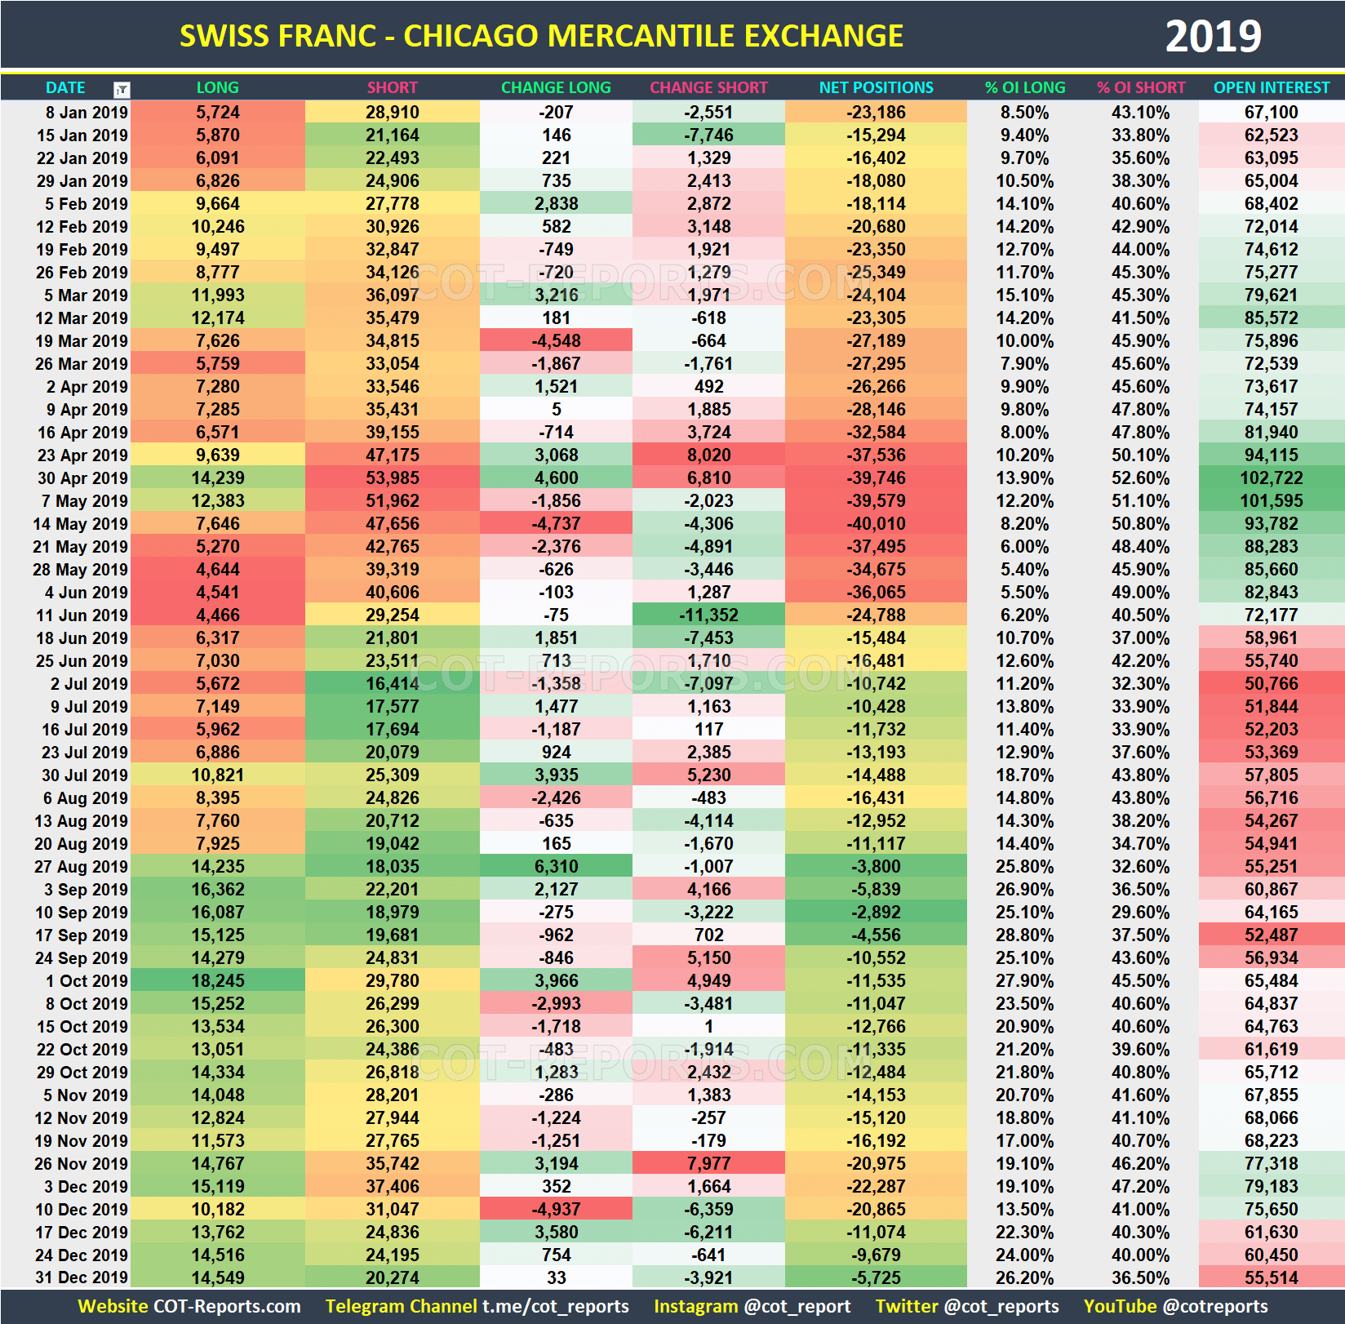Click the CHANGE LONG column header

[x=556, y=87]
